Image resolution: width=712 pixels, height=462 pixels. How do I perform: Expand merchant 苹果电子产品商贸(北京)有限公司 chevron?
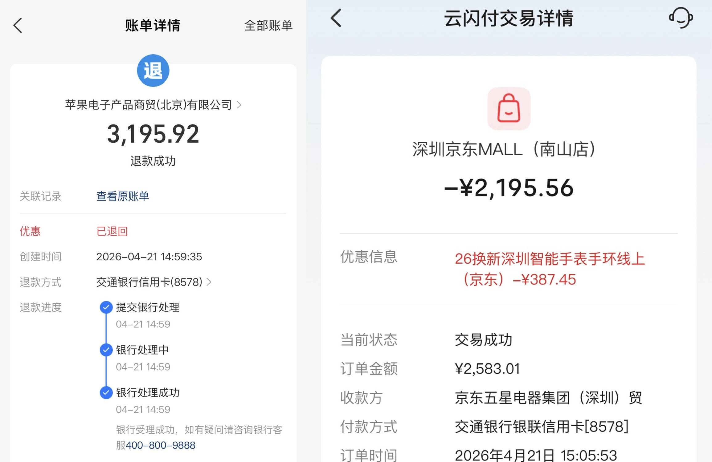coord(239,105)
